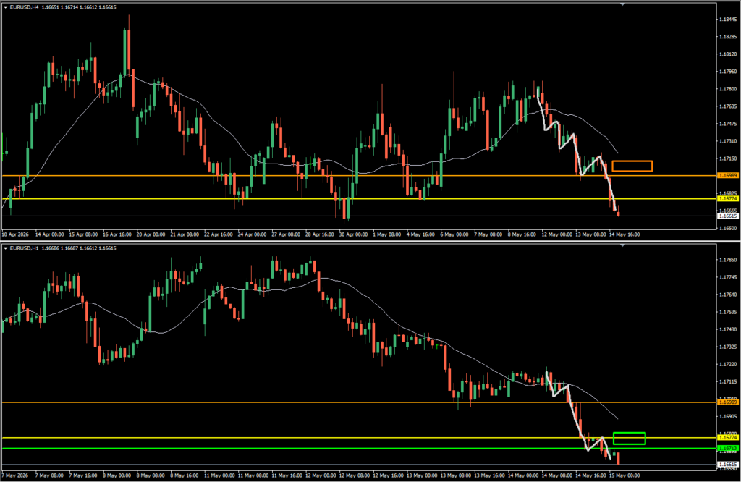The height and width of the screenshot is (482, 741).
Task: Click the OHLC values beginning 1.16651 in the H4 header
Action: (x=79, y=7)
